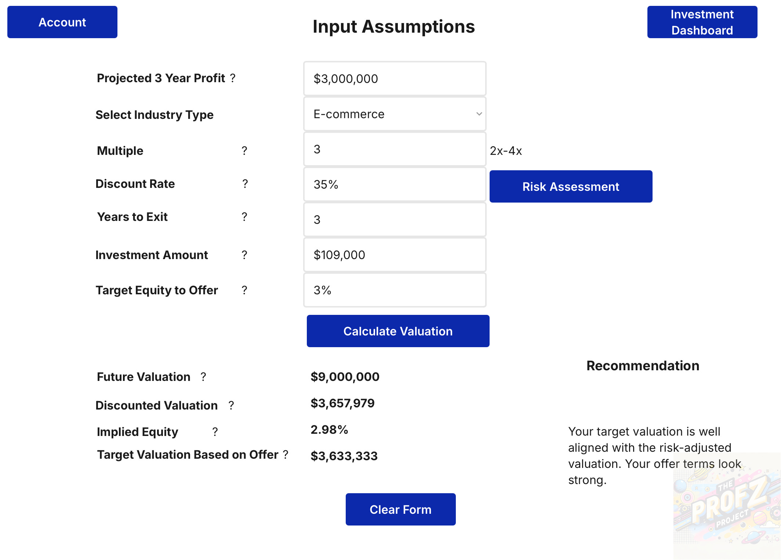781x560 pixels.
Task: Click help icon beside Projected 3 Year Profit
Action: click(x=233, y=78)
